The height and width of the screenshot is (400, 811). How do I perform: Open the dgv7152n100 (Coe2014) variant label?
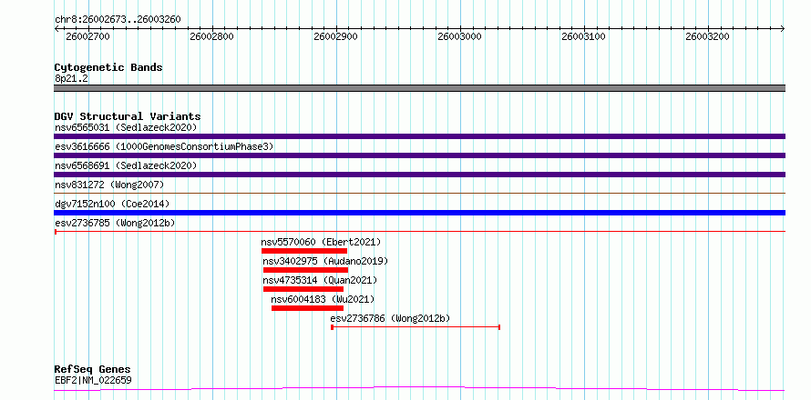(x=112, y=204)
